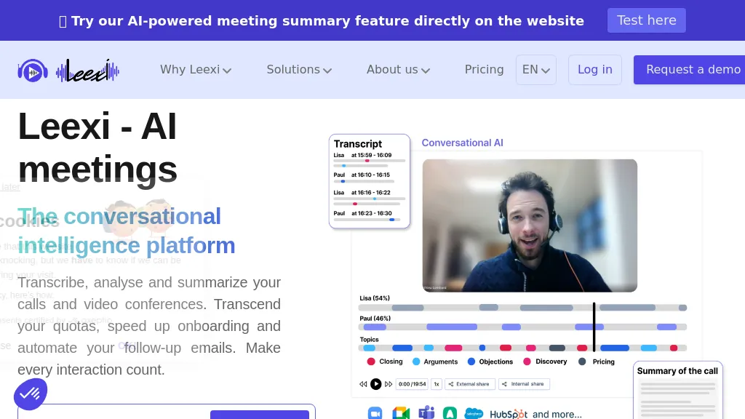Click the Salesforce cloud icon

point(474,413)
